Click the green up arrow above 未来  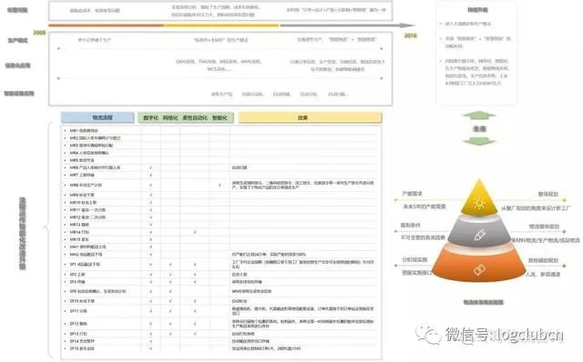pyautogui.click(x=479, y=116)
